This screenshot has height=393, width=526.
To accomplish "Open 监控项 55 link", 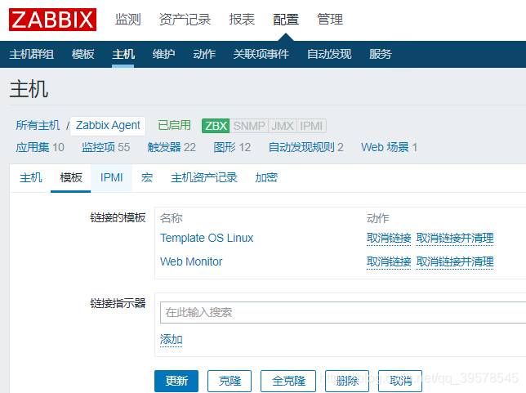I will tap(105, 147).
